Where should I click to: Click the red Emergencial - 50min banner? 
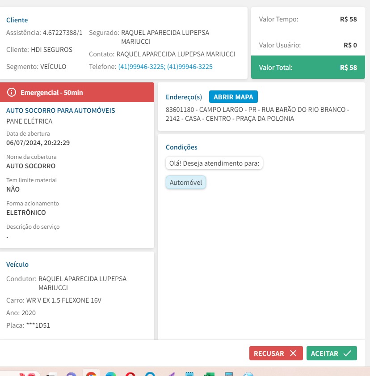pos(77,92)
